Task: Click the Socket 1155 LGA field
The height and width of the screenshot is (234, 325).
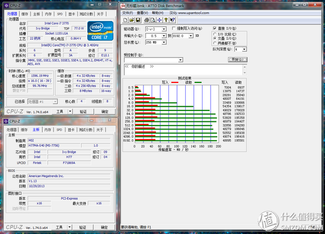Action: pyautogui.click(x=56, y=33)
